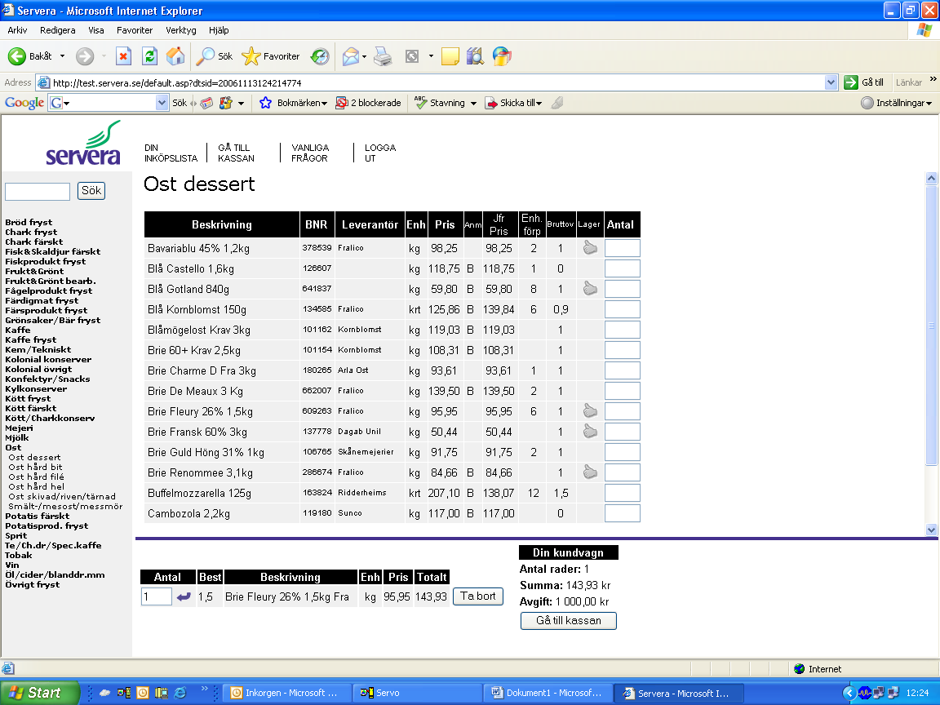The height and width of the screenshot is (705, 940).
Task: Click the scroll down arrow of product list
Action: (x=931, y=530)
